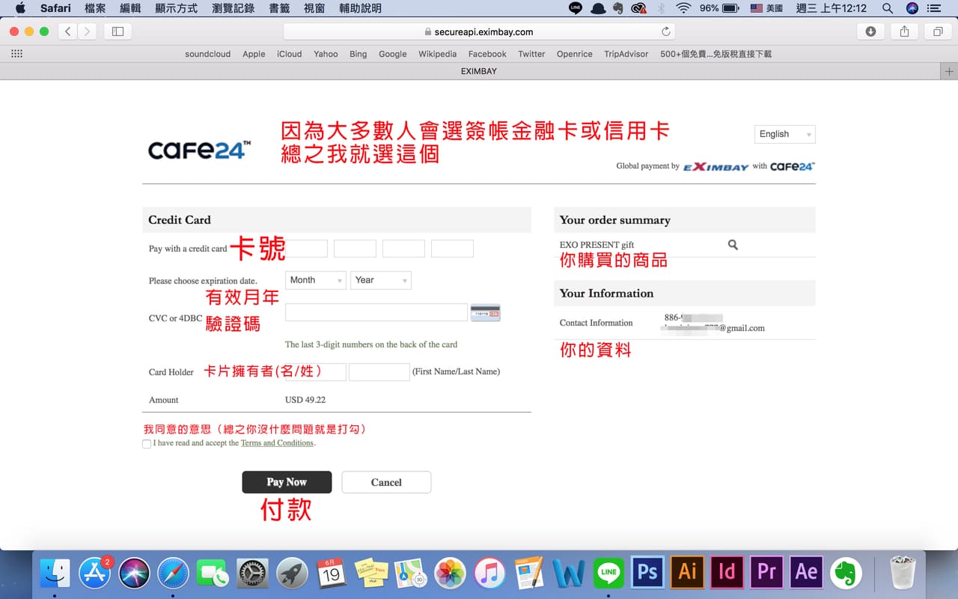Open After Effects from the Dock
The width and height of the screenshot is (958, 599).
click(806, 572)
